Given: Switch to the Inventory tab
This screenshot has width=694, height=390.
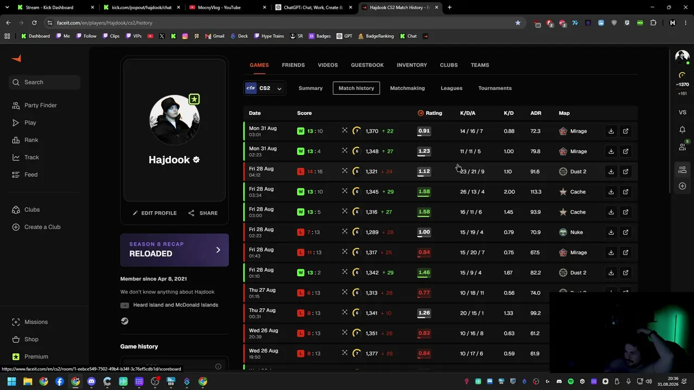Looking at the screenshot, I should pyautogui.click(x=412, y=65).
